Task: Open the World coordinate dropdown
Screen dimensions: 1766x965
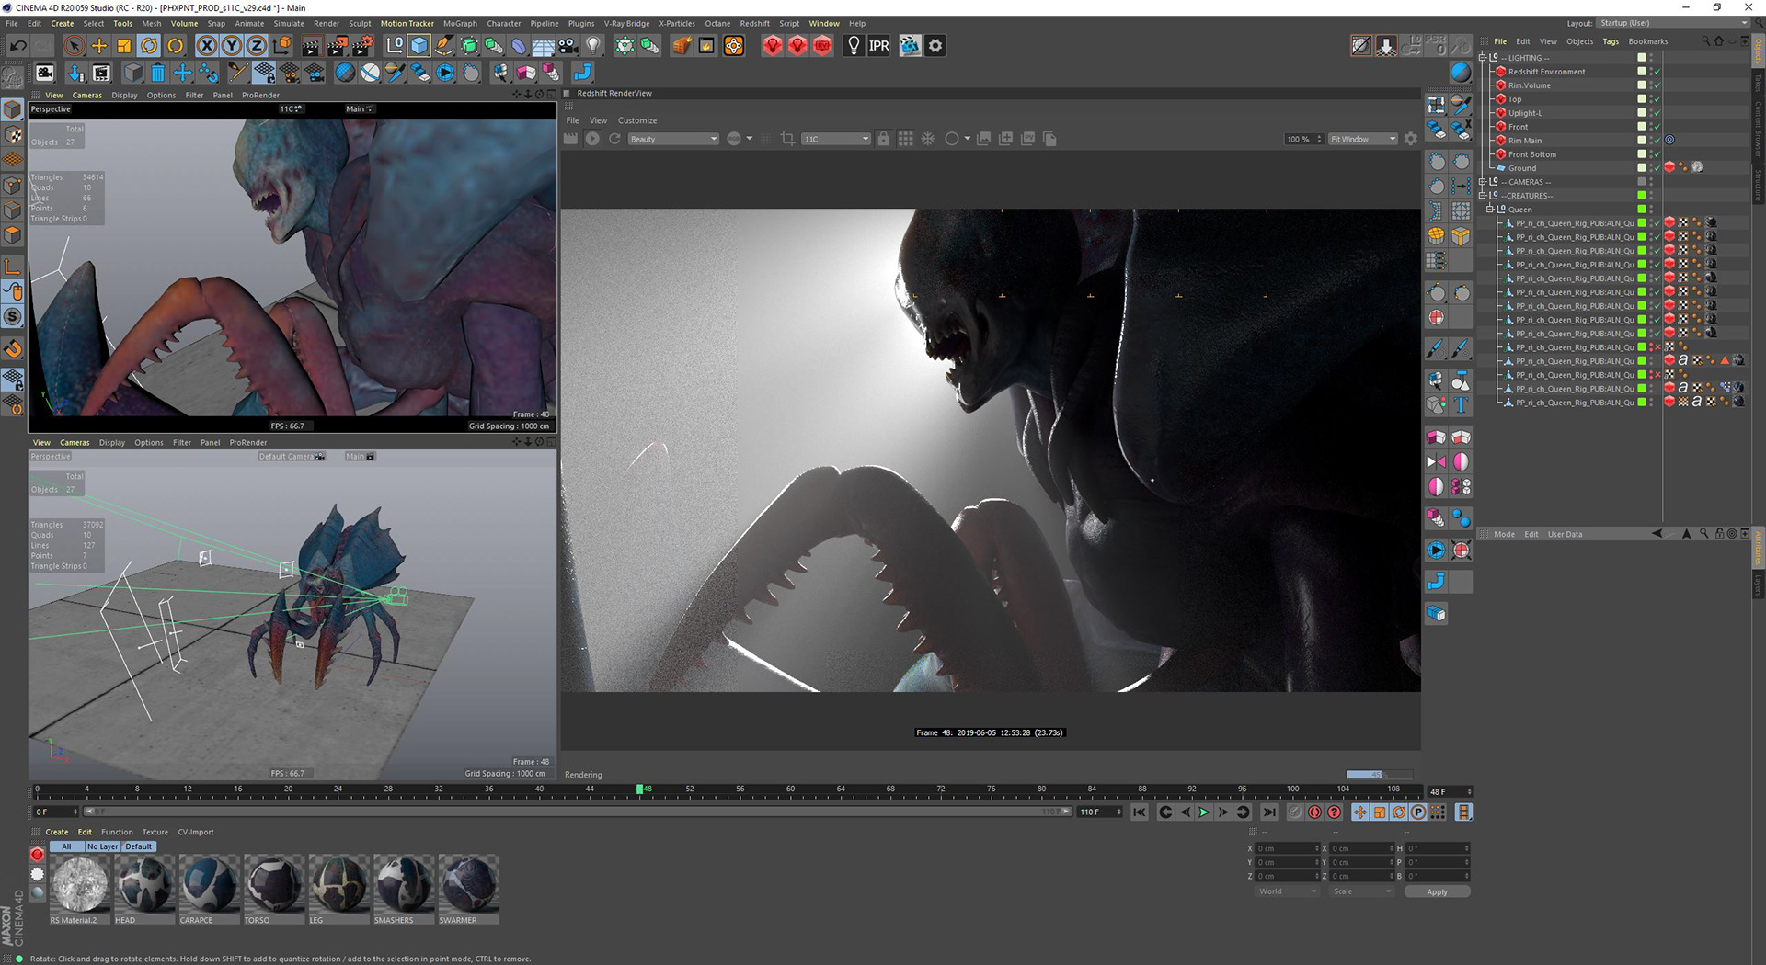Action: 1286,891
